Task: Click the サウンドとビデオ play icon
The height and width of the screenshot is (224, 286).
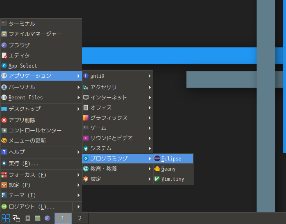Action: [86, 138]
